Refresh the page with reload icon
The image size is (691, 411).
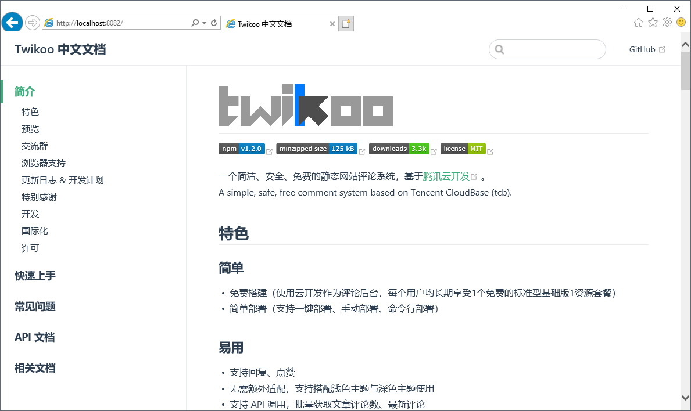[x=214, y=23]
